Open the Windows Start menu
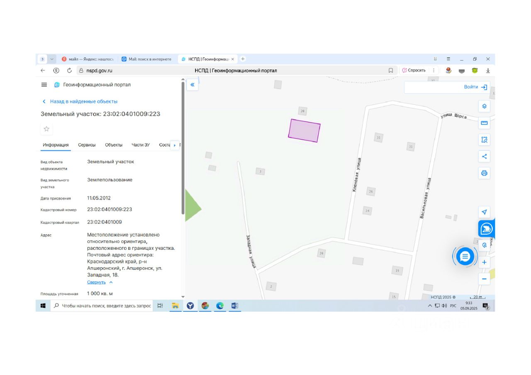The image size is (531, 375). [43, 306]
